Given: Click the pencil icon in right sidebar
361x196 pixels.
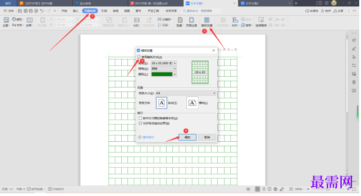Looking at the screenshot, I should 354,48.
